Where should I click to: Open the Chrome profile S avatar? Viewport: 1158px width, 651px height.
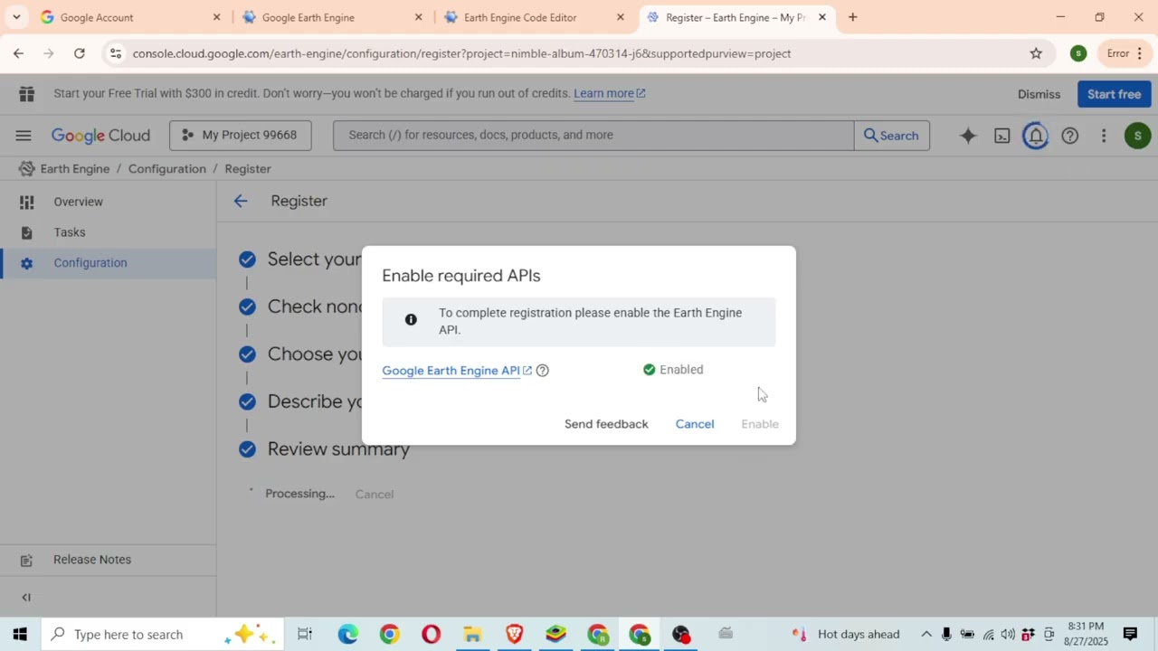(x=1078, y=53)
